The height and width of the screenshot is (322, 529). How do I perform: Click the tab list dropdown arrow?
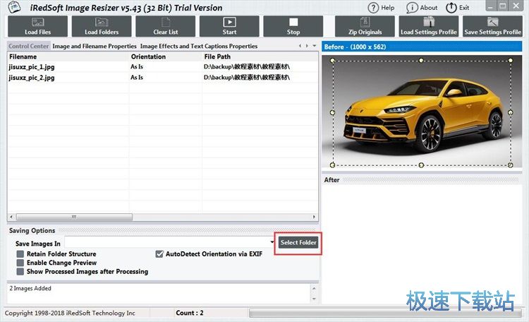315,46
